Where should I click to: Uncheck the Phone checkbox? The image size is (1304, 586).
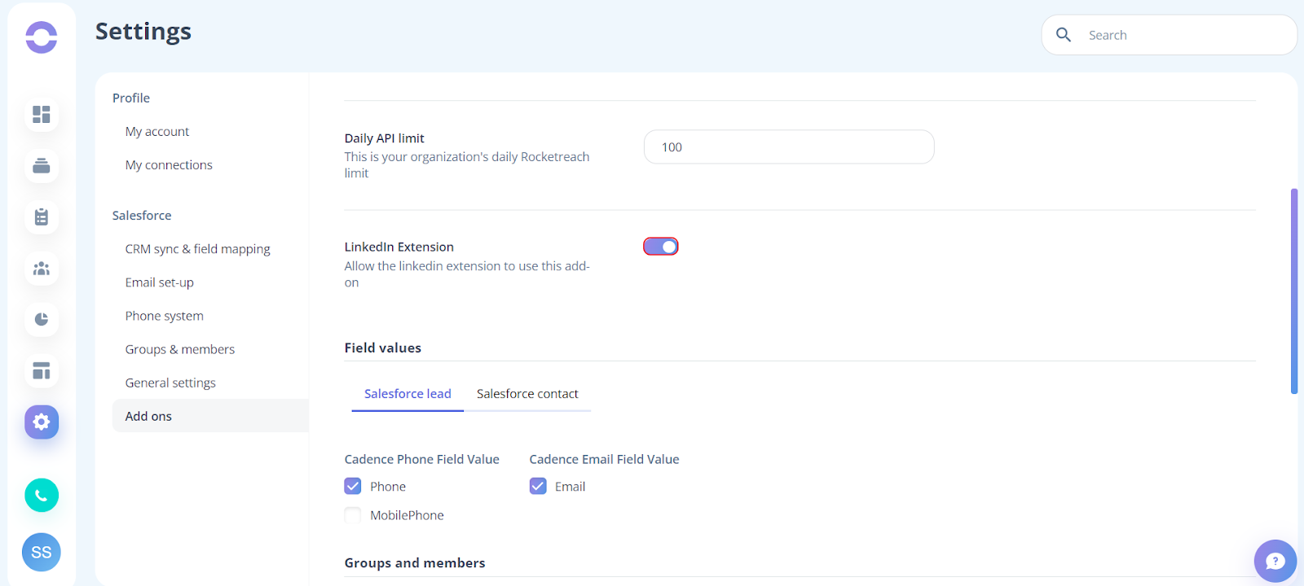pyautogui.click(x=353, y=486)
